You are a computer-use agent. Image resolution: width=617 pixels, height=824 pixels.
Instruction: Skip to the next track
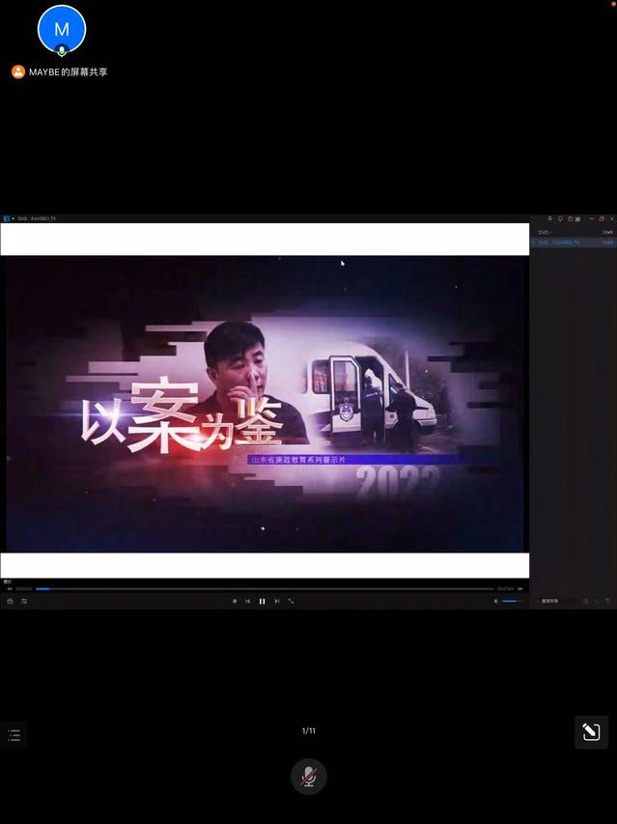click(x=277, y=601)
